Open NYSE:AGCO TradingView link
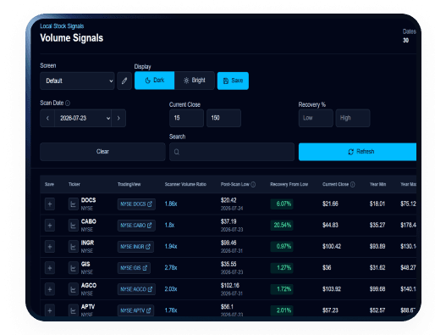435x335 pixels. [x=136, y=289]
